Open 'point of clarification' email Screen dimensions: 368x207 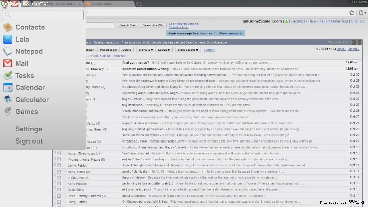pyautogui.click(x=135, y=171)
